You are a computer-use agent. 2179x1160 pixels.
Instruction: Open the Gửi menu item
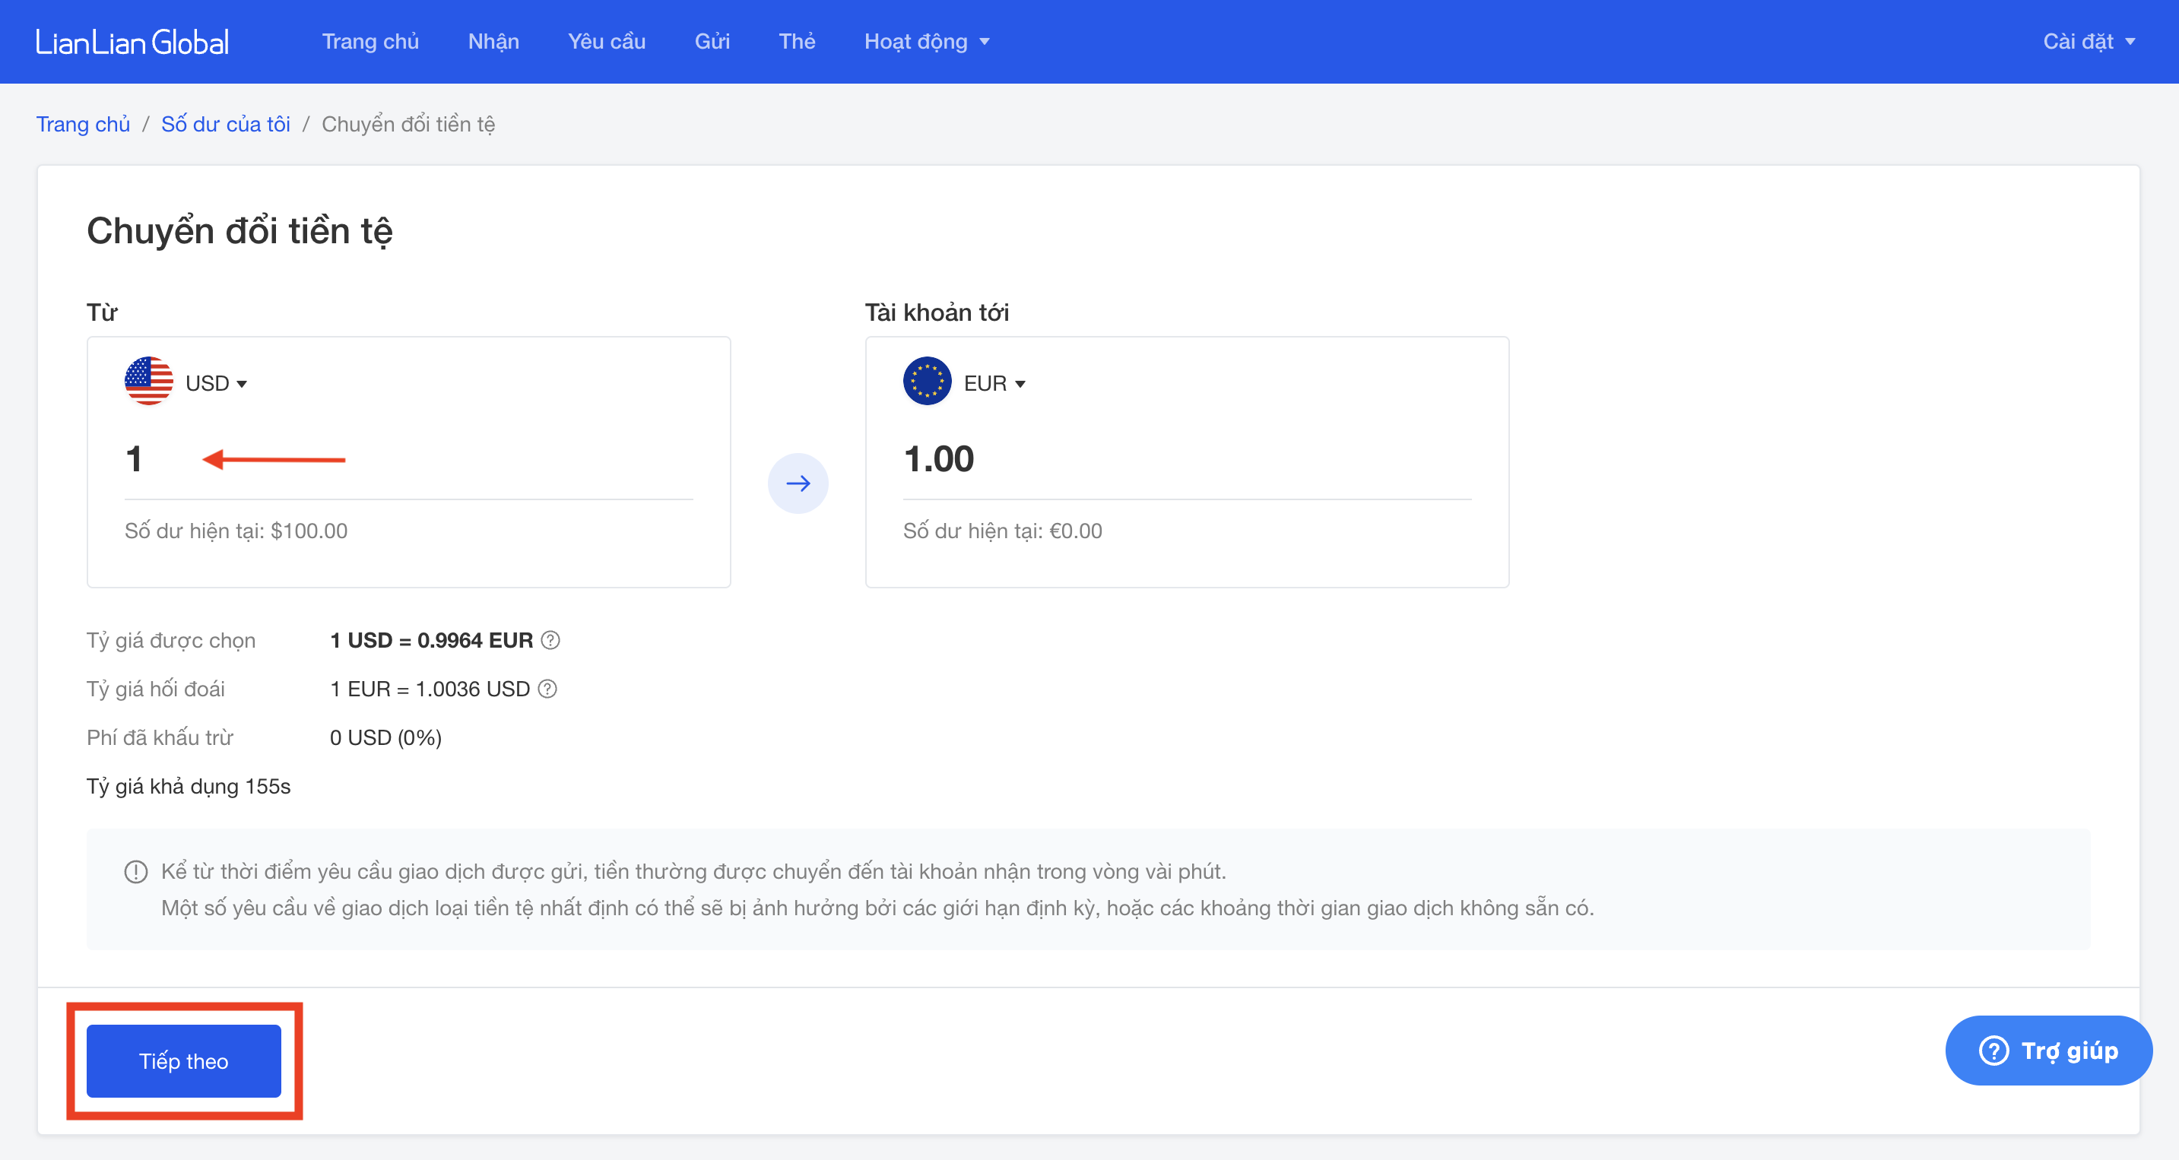click(712, 41)
